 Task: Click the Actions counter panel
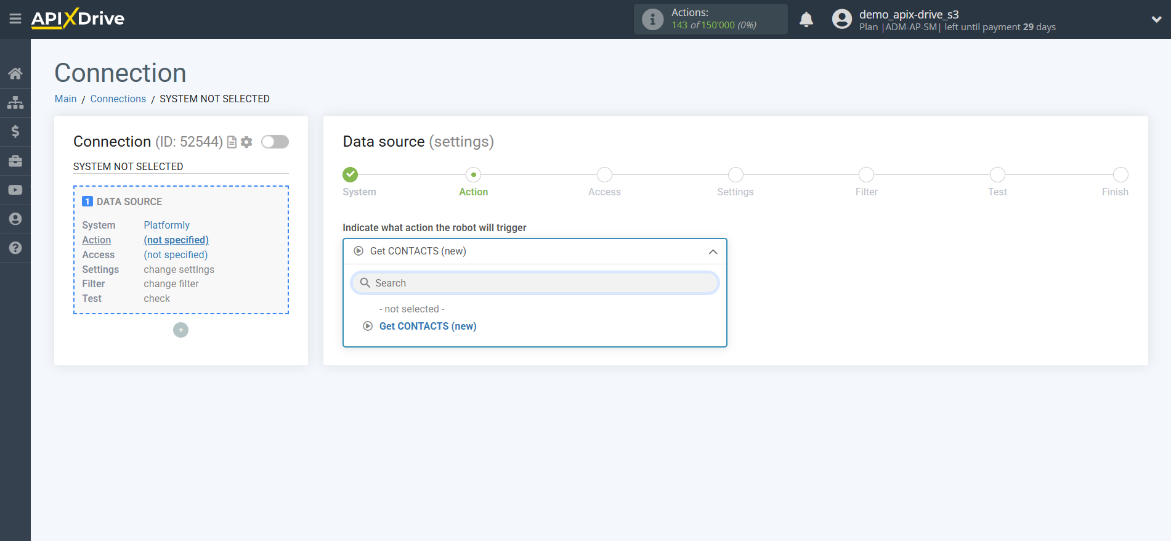tap(710, 19)
